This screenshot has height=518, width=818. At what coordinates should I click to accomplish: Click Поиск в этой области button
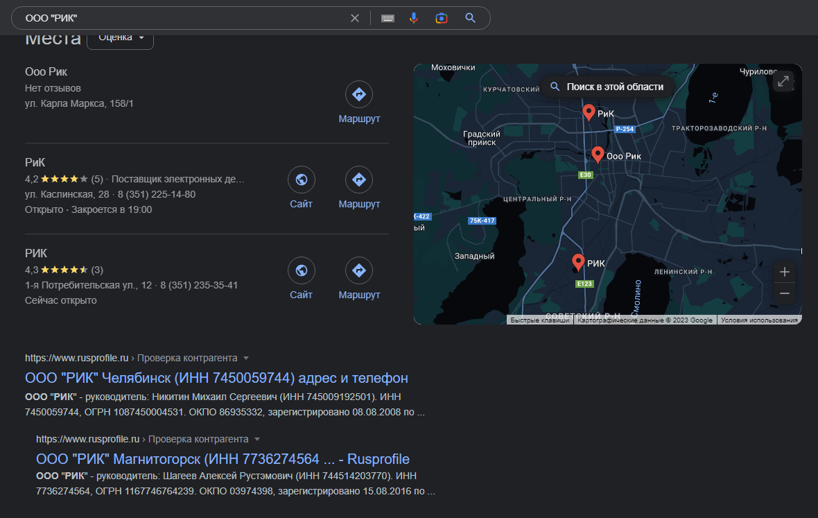pos(607,87)
